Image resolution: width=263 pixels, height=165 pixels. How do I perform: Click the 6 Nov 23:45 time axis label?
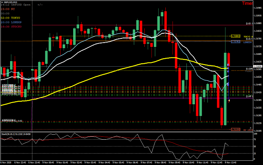pyautogui.click(x=34, y=162)
